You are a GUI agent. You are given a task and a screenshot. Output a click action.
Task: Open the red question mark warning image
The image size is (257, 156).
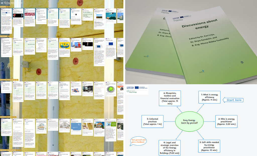(x=18, y=15)
